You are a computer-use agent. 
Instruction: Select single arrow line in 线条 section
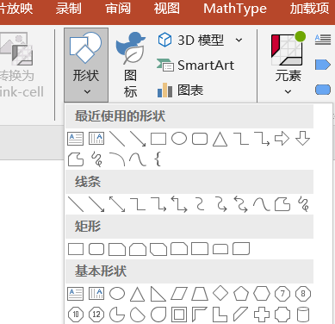click(96, 204)
